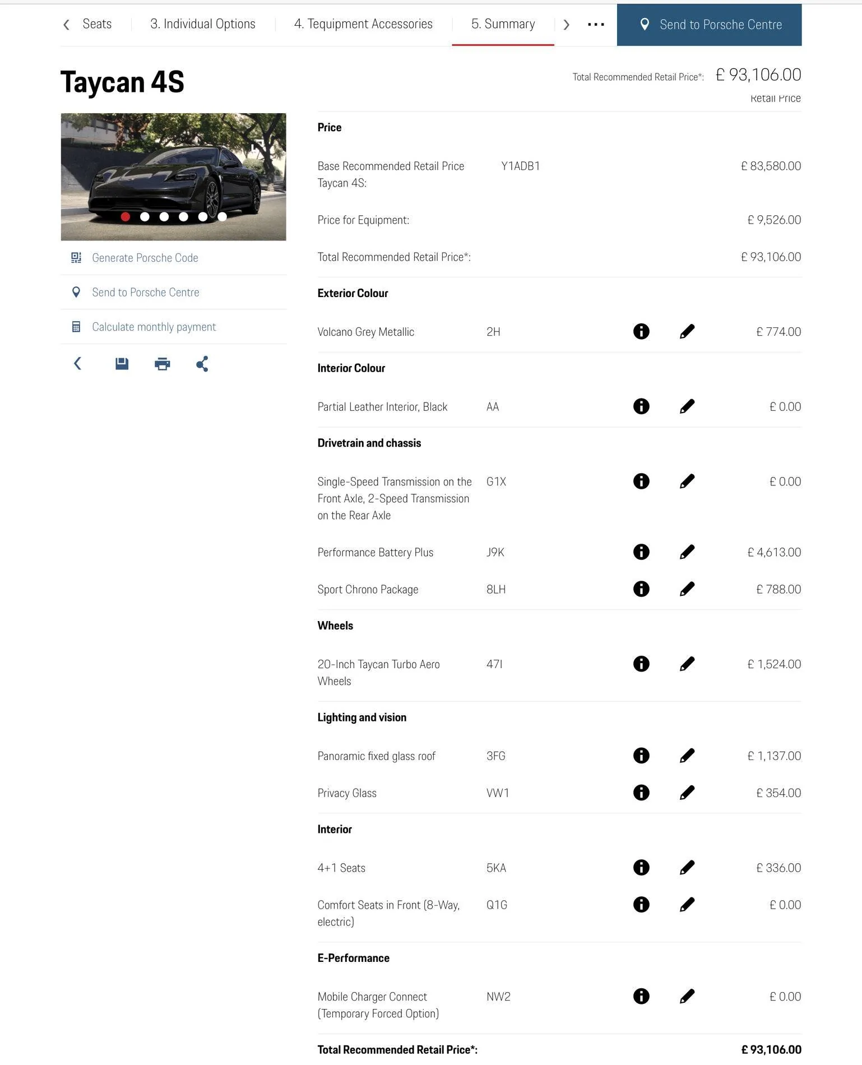Edit the Privacy Glass option

coord(687,793)
